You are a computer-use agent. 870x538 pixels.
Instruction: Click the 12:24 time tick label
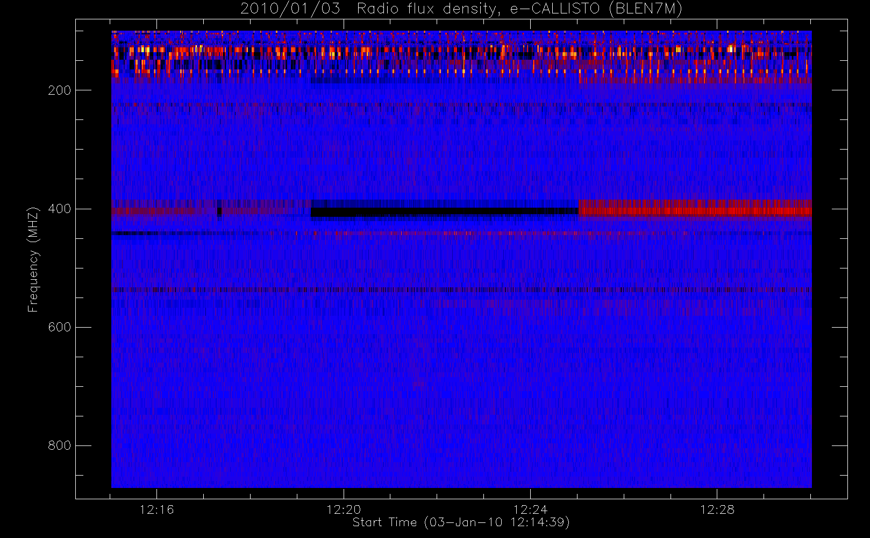[x=530, y=509]
